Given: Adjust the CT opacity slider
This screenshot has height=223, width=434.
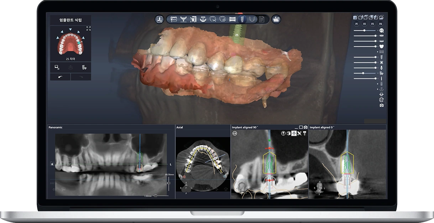Looking at the screenshot, I should pos(365,31).
